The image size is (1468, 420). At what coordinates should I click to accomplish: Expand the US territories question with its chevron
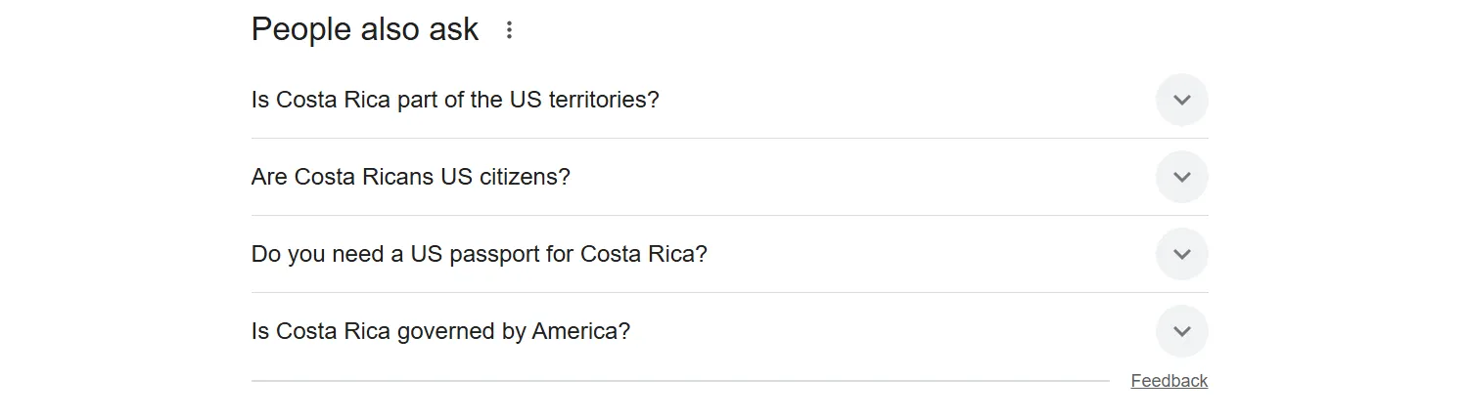[1181, 100]
